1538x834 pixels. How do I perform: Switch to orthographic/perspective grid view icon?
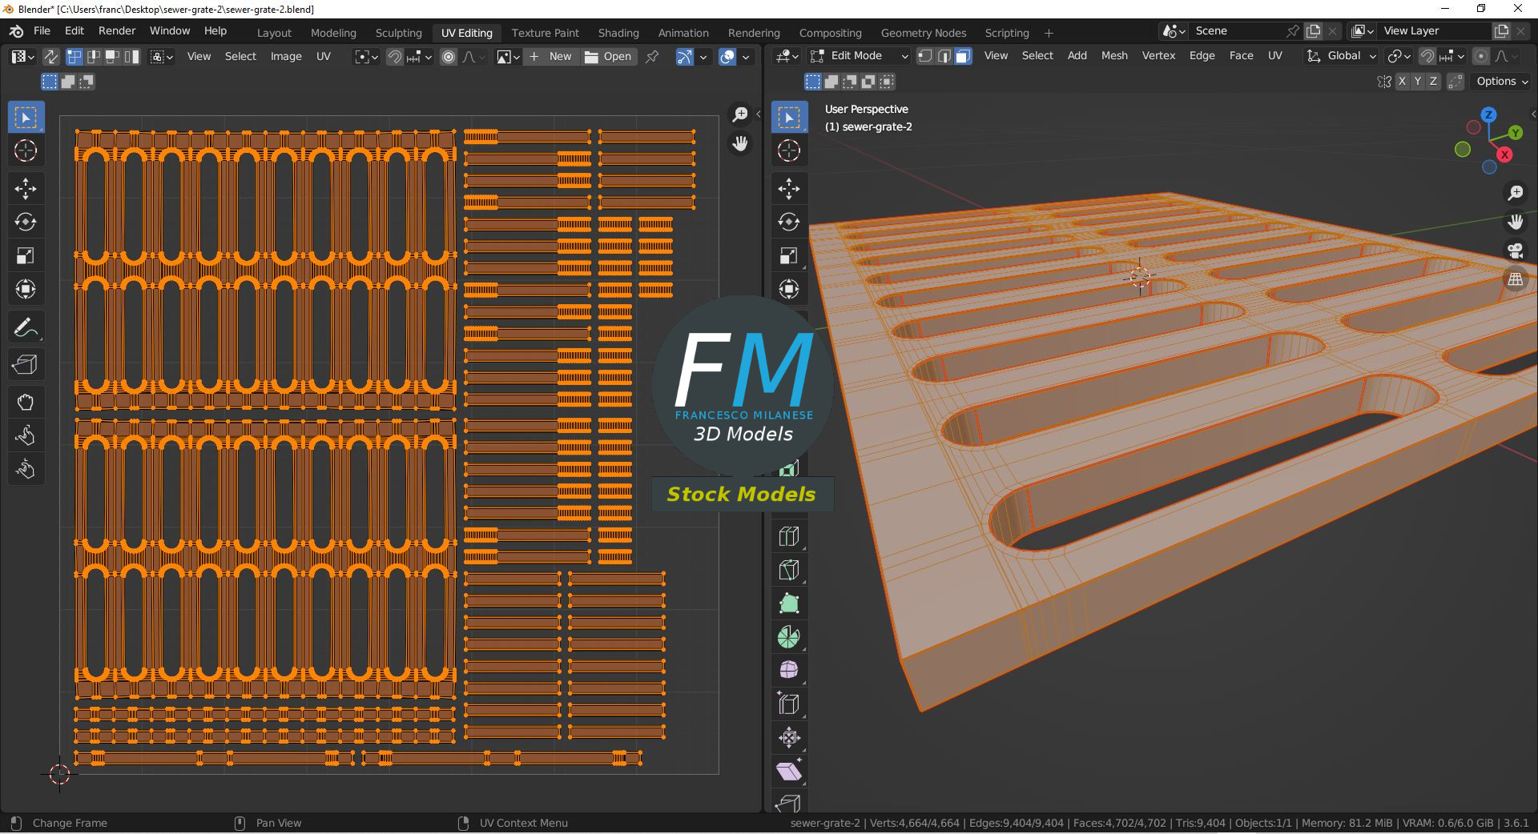point(1515,279)
